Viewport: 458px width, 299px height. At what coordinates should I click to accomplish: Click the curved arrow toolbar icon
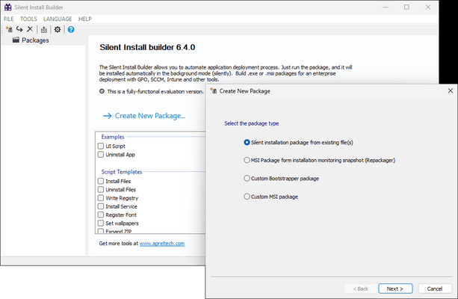coord(19,29)
